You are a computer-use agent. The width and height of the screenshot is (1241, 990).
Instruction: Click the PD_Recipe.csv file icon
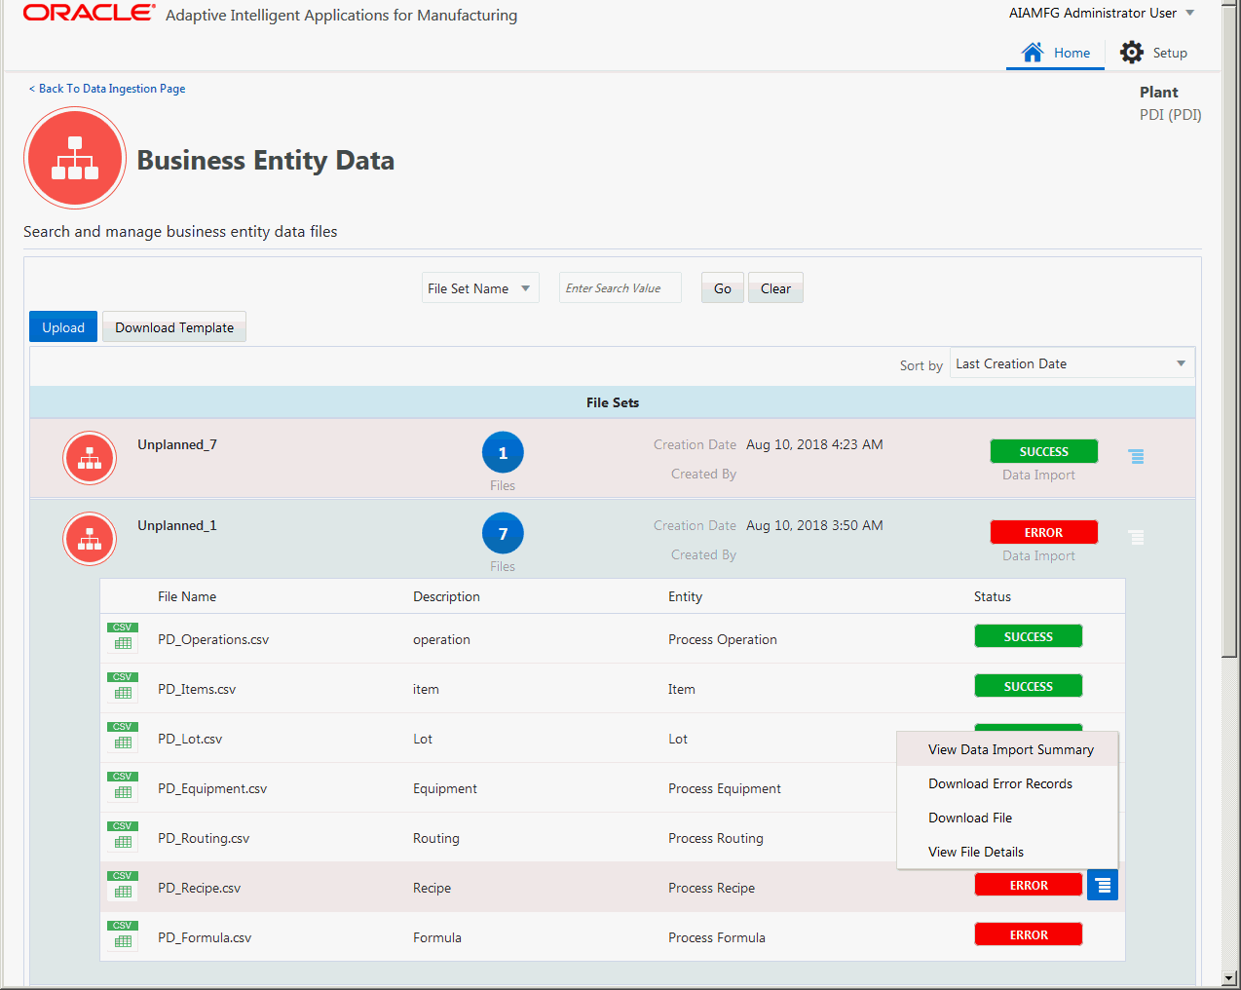122,885
